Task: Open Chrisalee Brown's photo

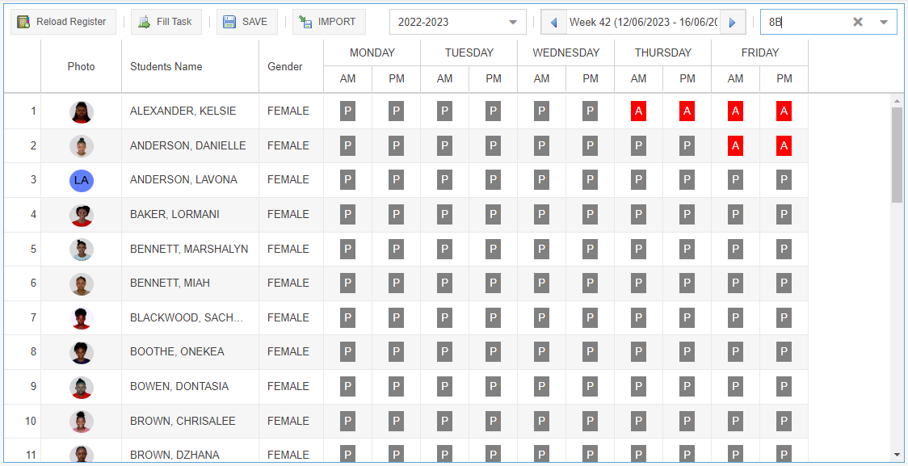Action: coord(82,421)
